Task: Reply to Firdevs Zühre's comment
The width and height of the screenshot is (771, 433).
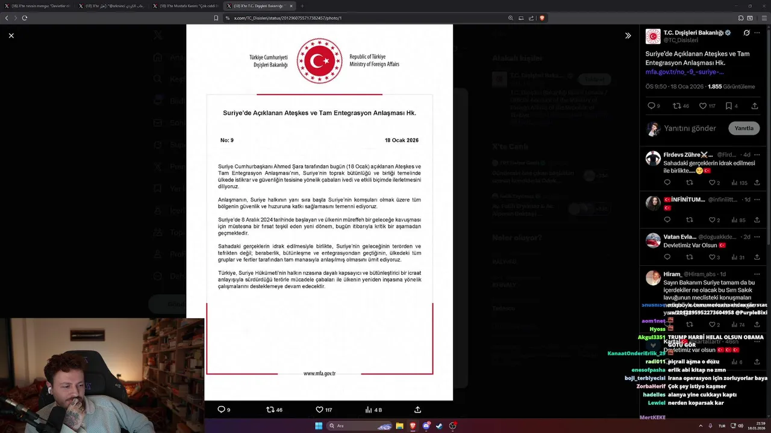Action: point(667,182)
